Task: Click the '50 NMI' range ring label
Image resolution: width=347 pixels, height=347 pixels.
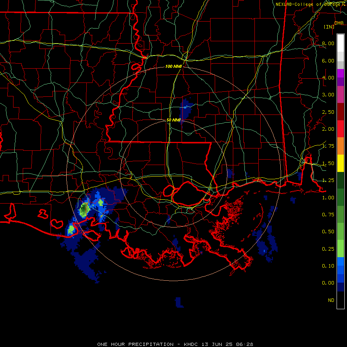Action: (173, 120)
